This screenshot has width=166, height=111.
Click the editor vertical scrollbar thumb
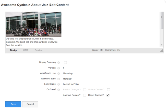tap(161, 20)
